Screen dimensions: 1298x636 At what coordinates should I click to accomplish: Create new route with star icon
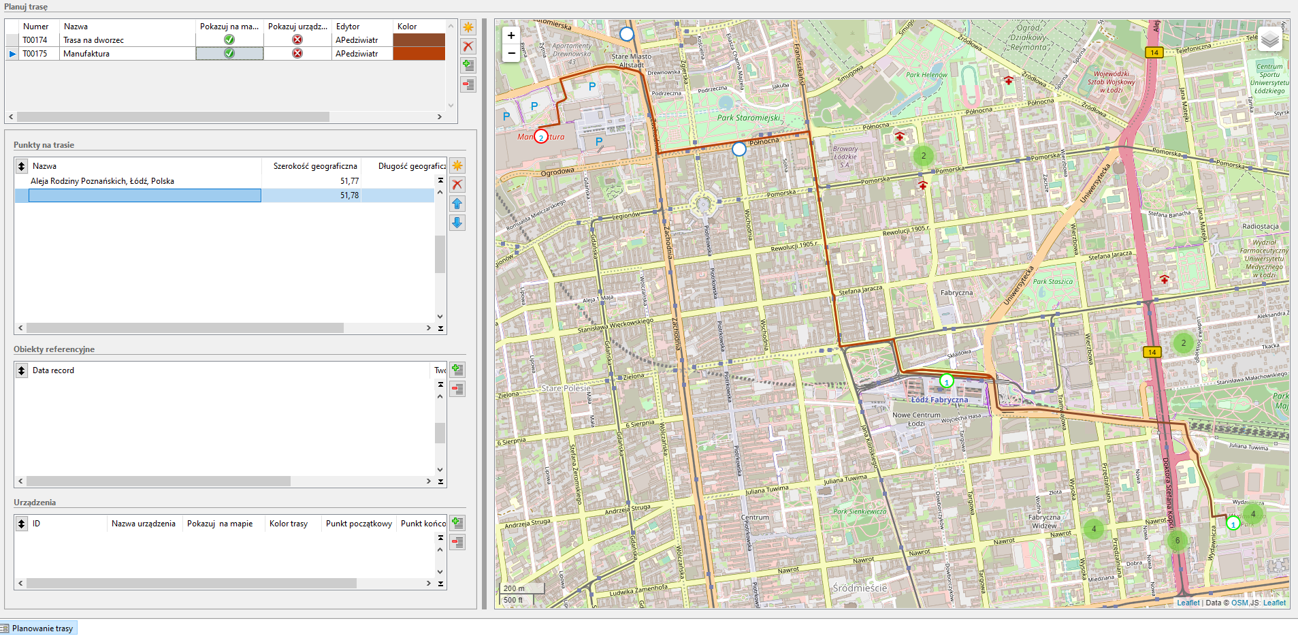point(468,27)
